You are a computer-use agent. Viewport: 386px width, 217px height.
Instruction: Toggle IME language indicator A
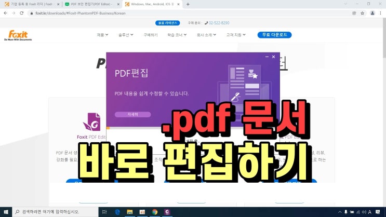[x=370, y=212]
